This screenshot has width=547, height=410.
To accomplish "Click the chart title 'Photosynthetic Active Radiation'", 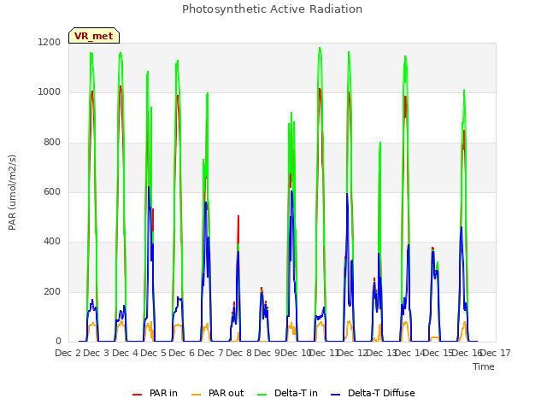I will click(272, 9).
